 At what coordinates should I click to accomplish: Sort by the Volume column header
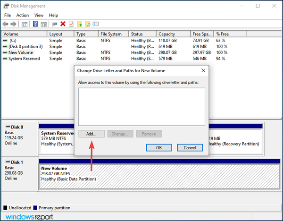point(24,34)
